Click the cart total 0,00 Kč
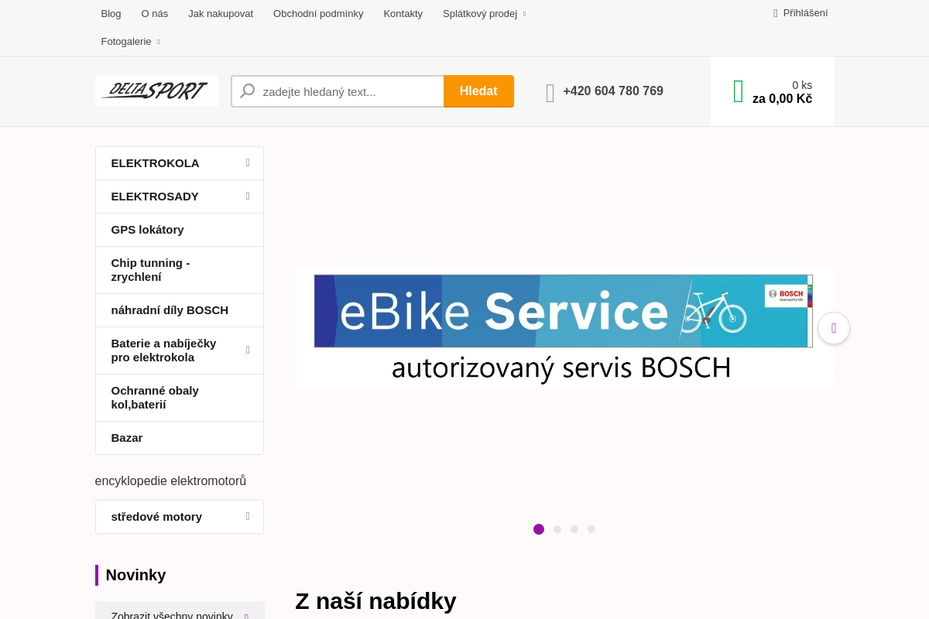The height and width of the screenshot is (619, 929). tap(782, 99)
